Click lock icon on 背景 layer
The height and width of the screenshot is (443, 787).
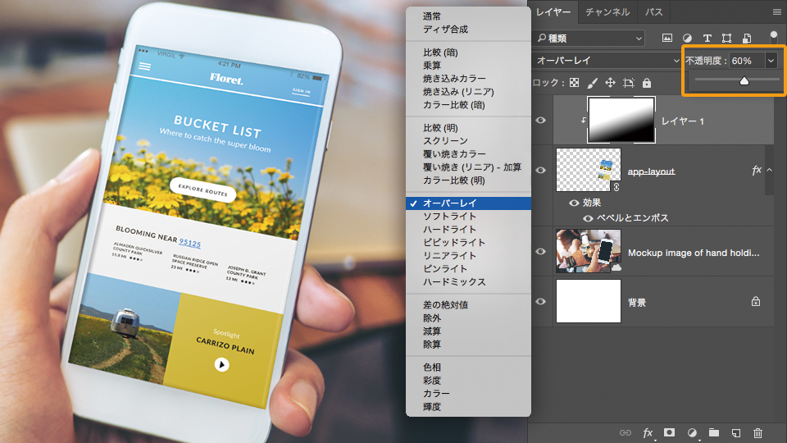point(755,301)
